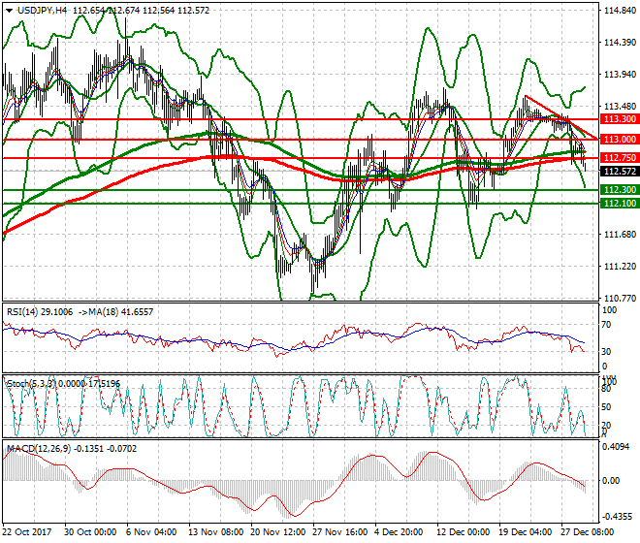This screenshot has width=640, height=543.
Task: Click the current price 112.572 black label
Action: pyautogui.click(x=620, y=172)
